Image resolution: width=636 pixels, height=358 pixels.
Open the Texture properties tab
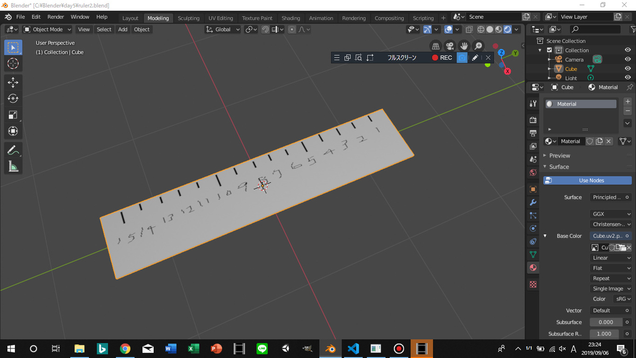pyautogui.click(x=533, y=284)
